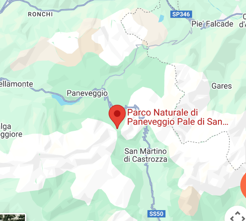This screenshot has width=246, height=221.
Task: Click the partially visible Bellamonte label
Action: click(x=17, y=84)
